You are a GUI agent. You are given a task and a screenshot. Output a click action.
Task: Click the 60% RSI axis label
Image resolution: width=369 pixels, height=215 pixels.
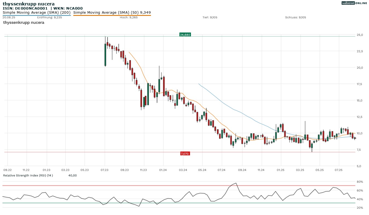click(x=360, y=190)
